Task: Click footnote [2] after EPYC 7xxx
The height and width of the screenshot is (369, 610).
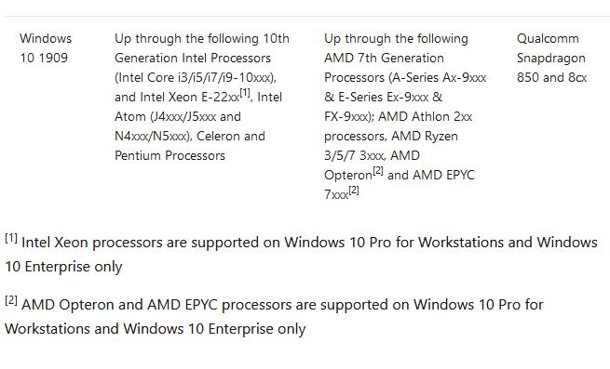Action: 354,191
